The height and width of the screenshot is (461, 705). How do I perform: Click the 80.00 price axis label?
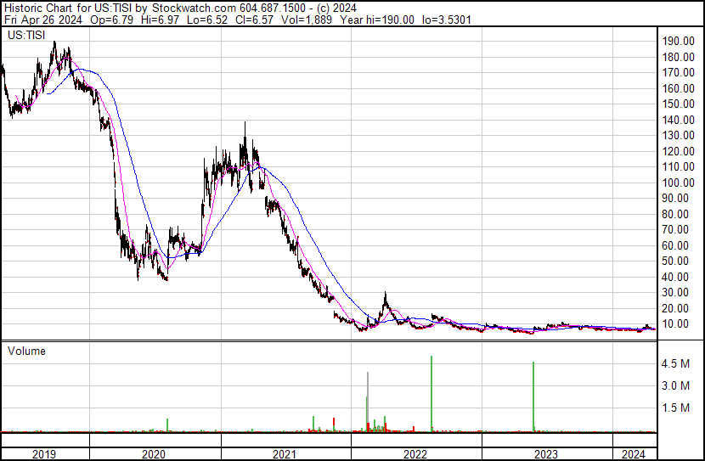coord(675,214)
